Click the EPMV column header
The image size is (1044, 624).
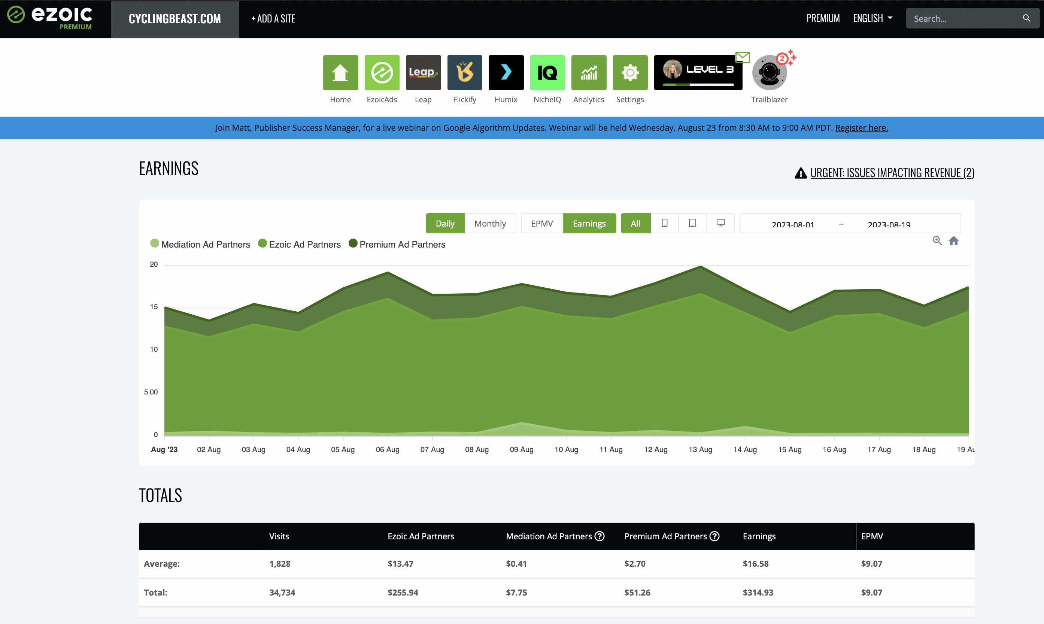(x=872, y=536)
